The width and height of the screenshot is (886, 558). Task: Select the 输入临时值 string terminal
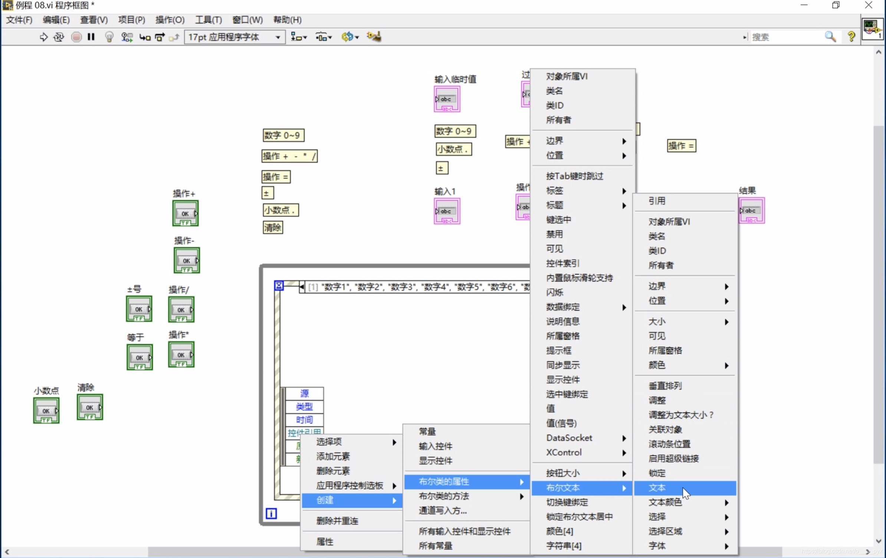point(447,99)
